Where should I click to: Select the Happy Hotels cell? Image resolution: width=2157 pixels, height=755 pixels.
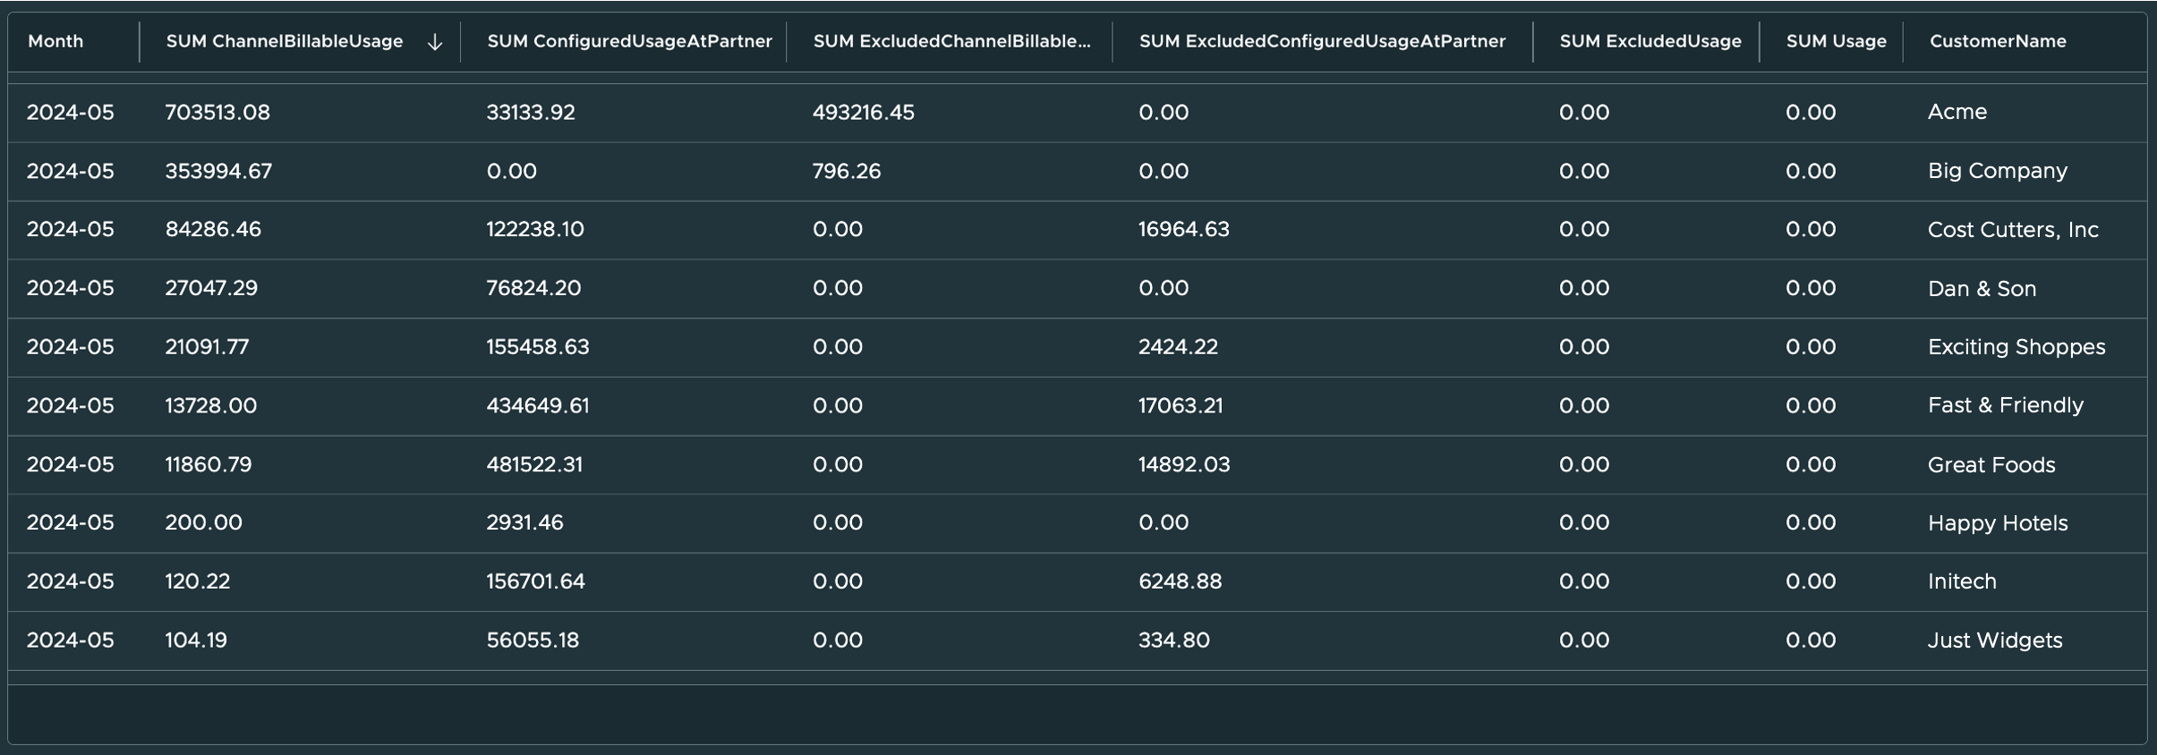[1998, 523]
